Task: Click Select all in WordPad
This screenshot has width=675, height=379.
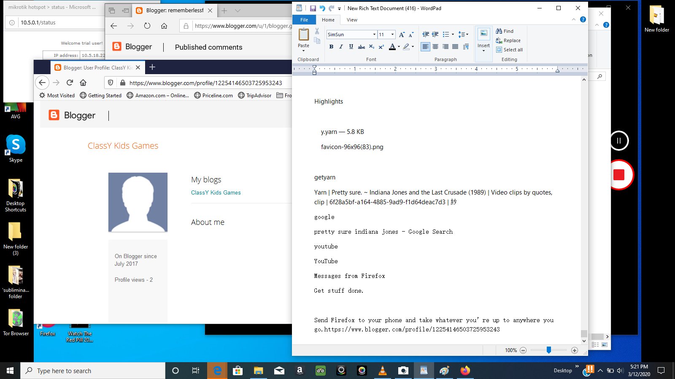Action: click(x=509, y=50)
